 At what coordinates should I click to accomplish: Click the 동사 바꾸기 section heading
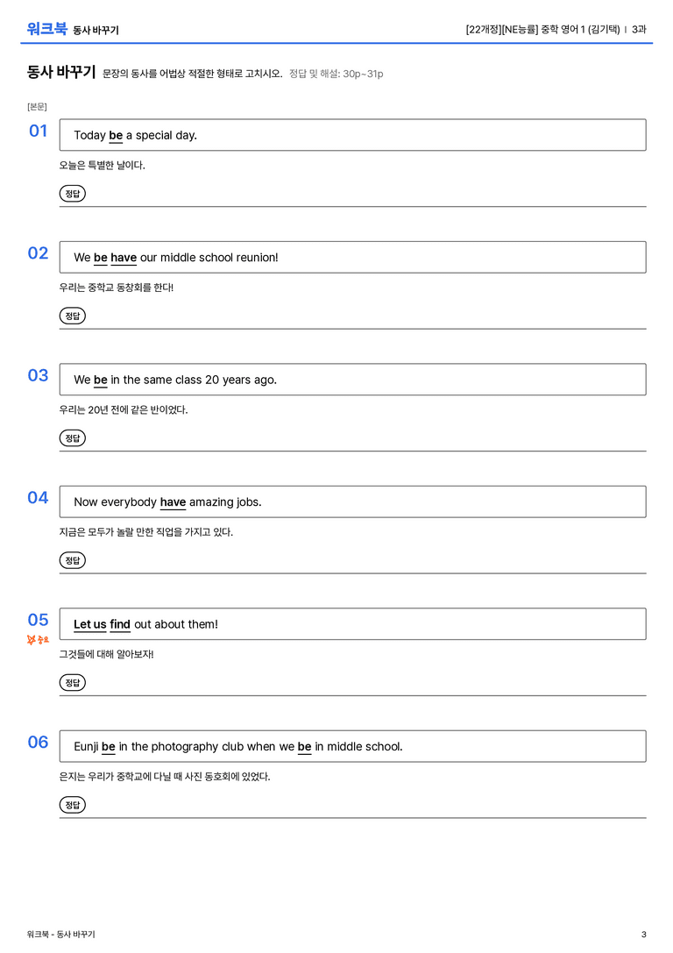pos(61,72)
